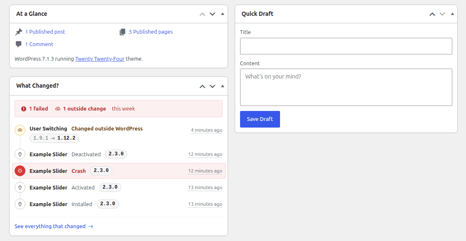The image size is (466, 241).
Task: Click the 1 failed count text
Action: (x=38, y=108)
